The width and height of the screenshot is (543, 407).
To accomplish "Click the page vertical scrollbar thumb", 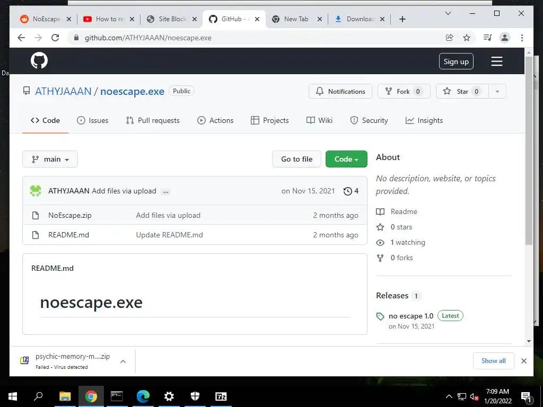I will [529, 151].
